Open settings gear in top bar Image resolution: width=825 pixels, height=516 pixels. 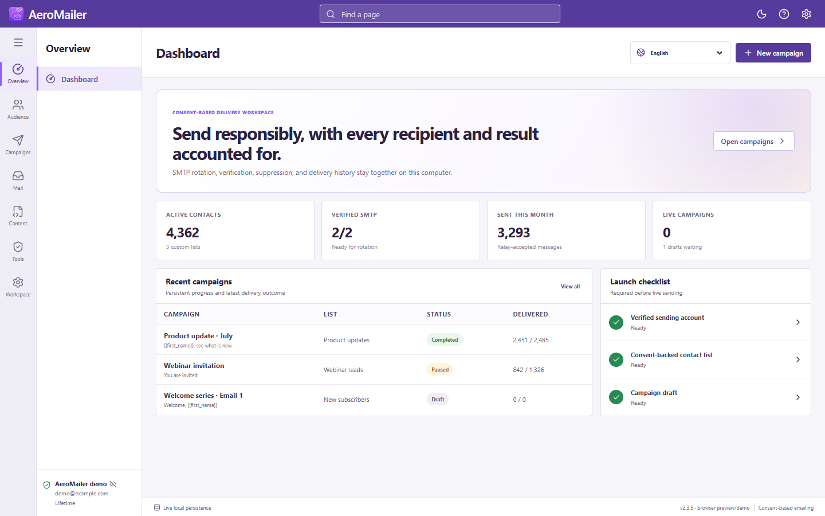pos(806,14)
